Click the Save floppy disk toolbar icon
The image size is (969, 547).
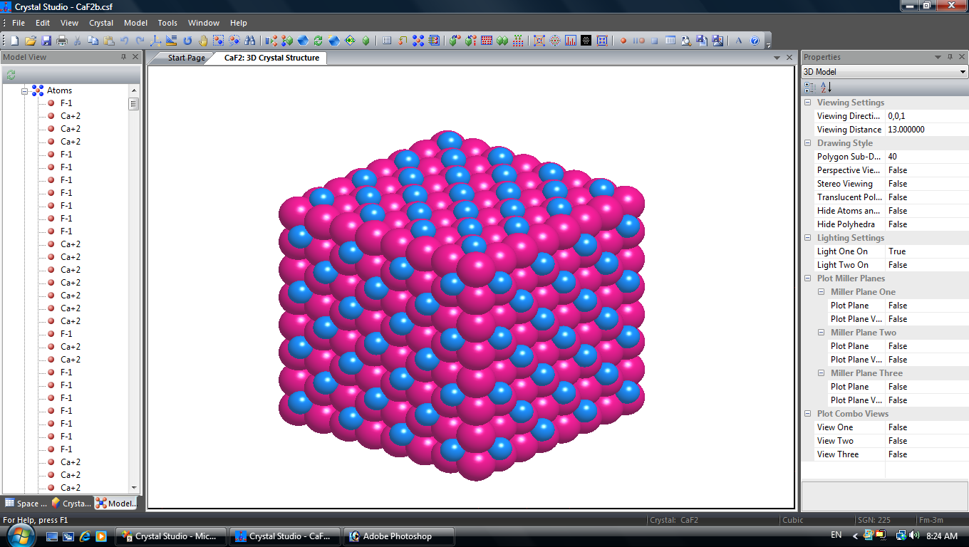pyautogui.click(x=46, y=41)
